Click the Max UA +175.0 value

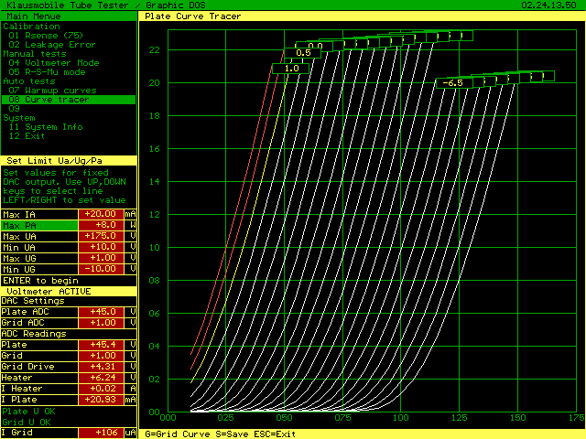click(103, 236)
